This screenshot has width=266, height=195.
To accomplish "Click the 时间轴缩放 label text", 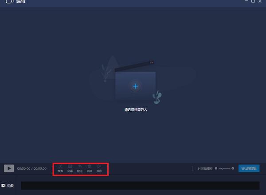I will tap(205, 168).
